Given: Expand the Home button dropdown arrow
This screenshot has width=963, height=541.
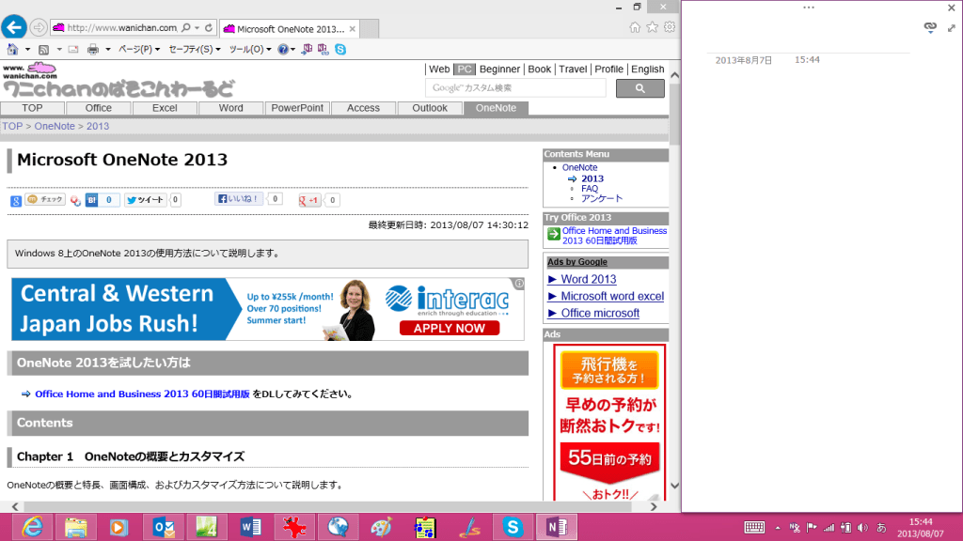Looking at the screenshot, I should click(27, 49).
